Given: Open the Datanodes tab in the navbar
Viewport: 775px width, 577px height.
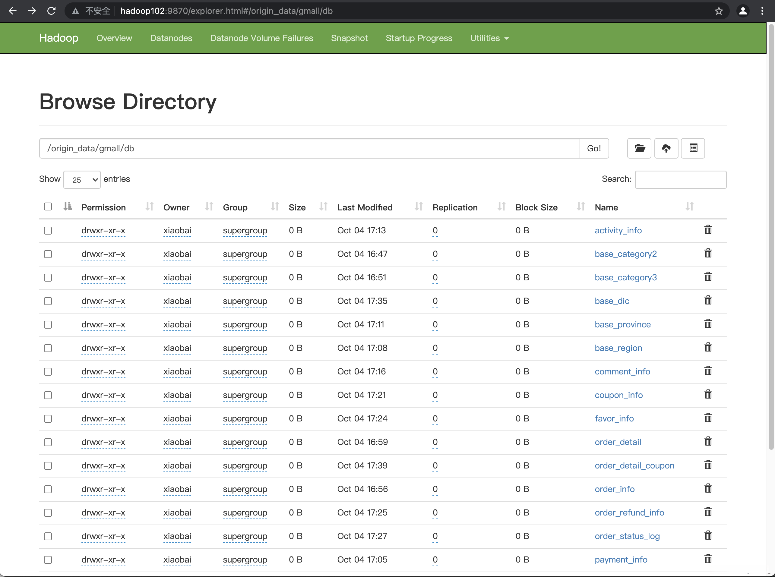Looking at the screenshot, I should coord(171,38).
